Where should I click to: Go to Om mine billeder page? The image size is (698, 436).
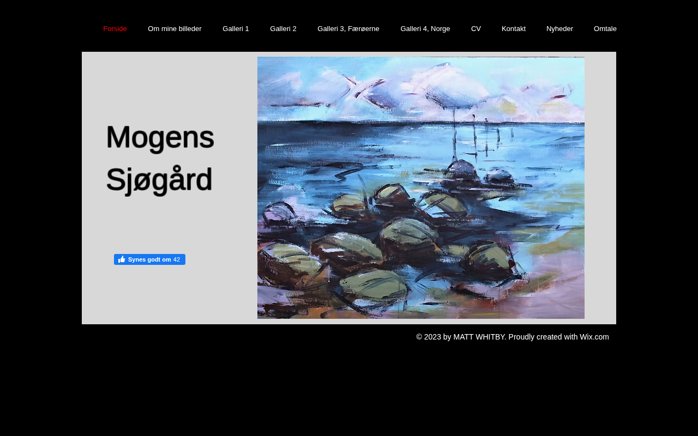[174, 29]
